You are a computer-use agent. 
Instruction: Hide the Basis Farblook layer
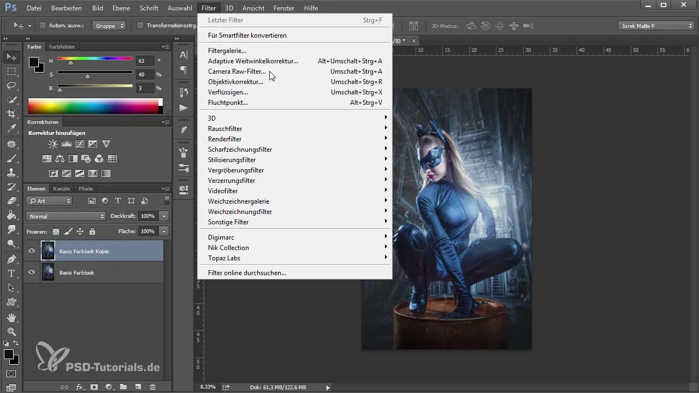point(32,272)
